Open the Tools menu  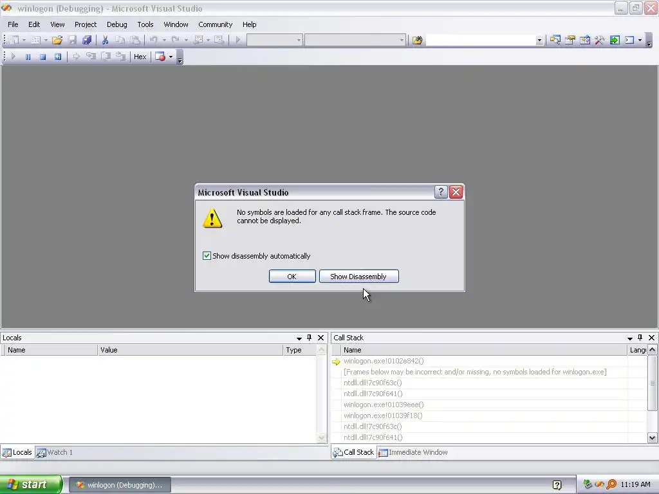tap(145, 24)
